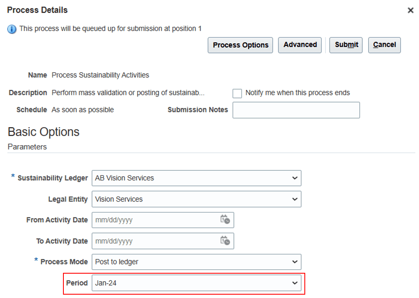This screenshot has width=419, height=298.
Task: Open the Advanced options
Action: click(300, 45)
